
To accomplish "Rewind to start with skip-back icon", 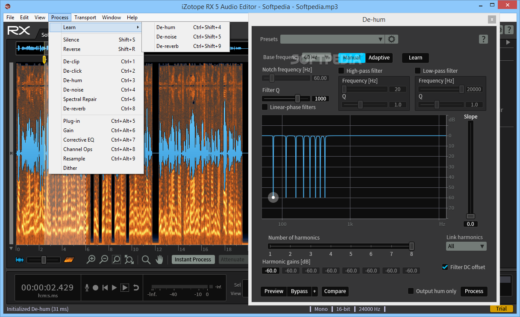I will pyautogui.click(x=105, y=288).
